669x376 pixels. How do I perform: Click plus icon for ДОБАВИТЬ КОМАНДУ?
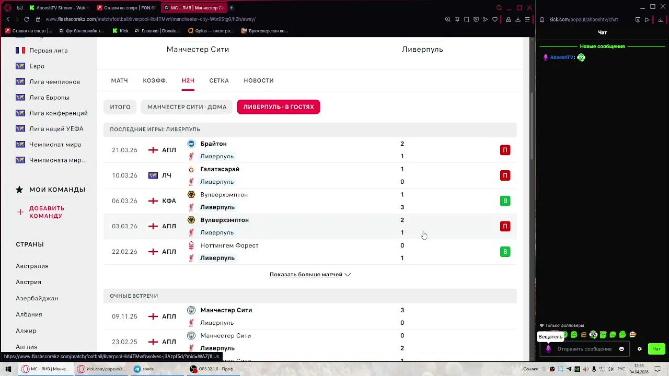[20, 212]
